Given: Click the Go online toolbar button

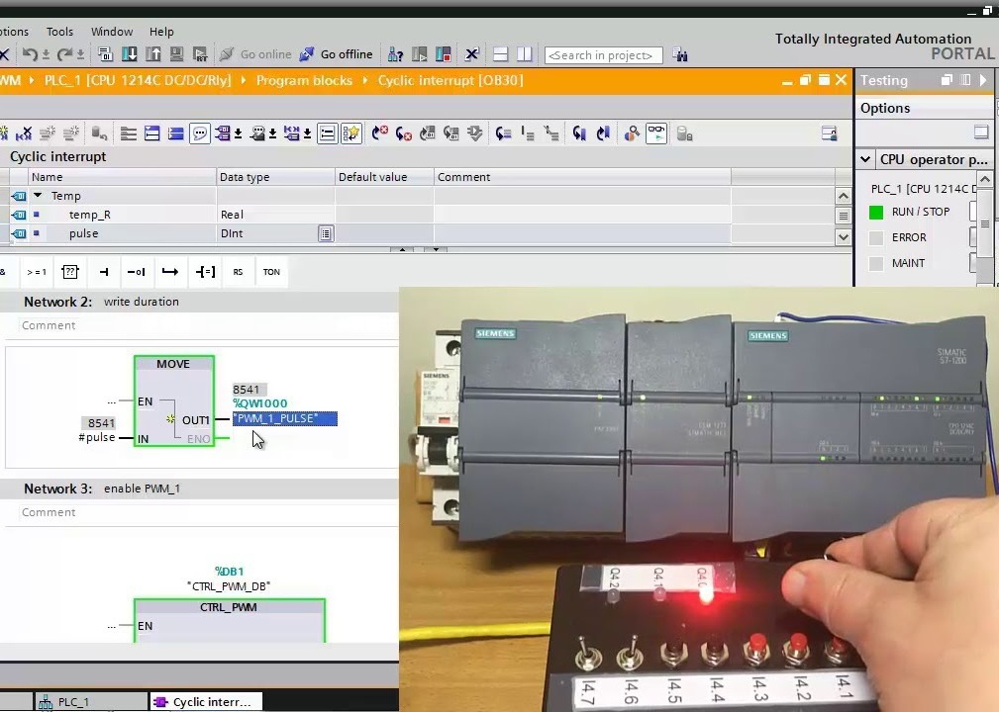Looking at the screenshot, I should 254,54.
